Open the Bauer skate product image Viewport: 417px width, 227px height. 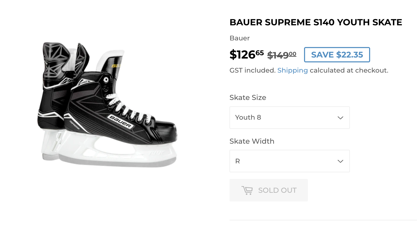point(108,105)
